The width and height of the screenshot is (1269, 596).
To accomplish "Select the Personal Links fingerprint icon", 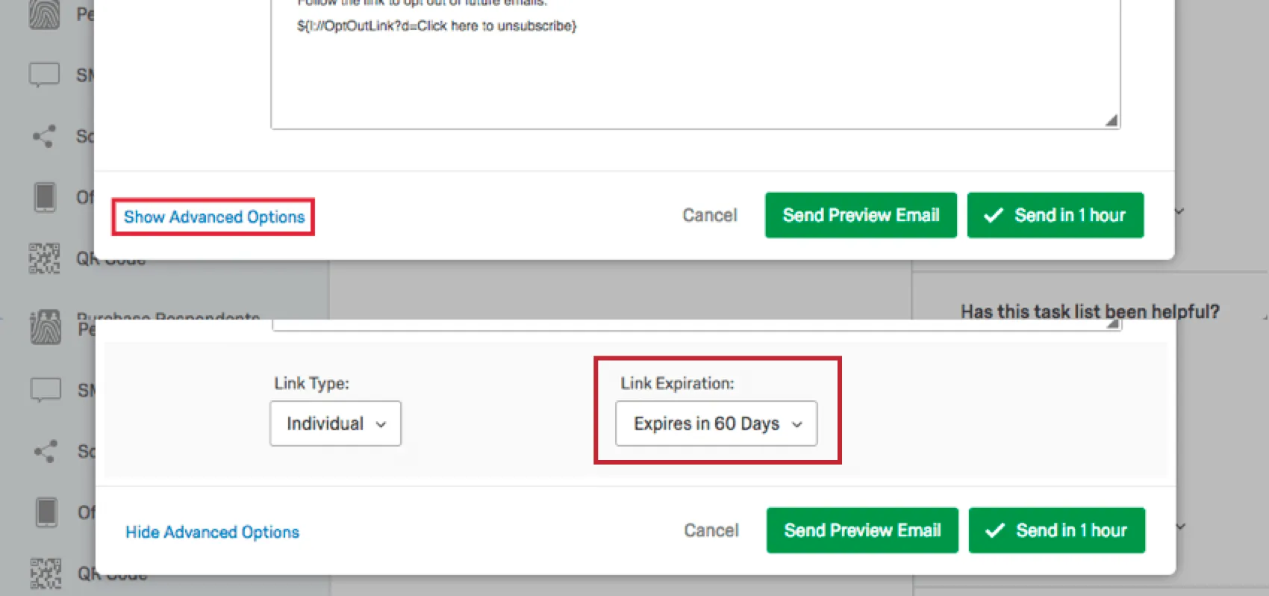I will click(x=45, y=13).
